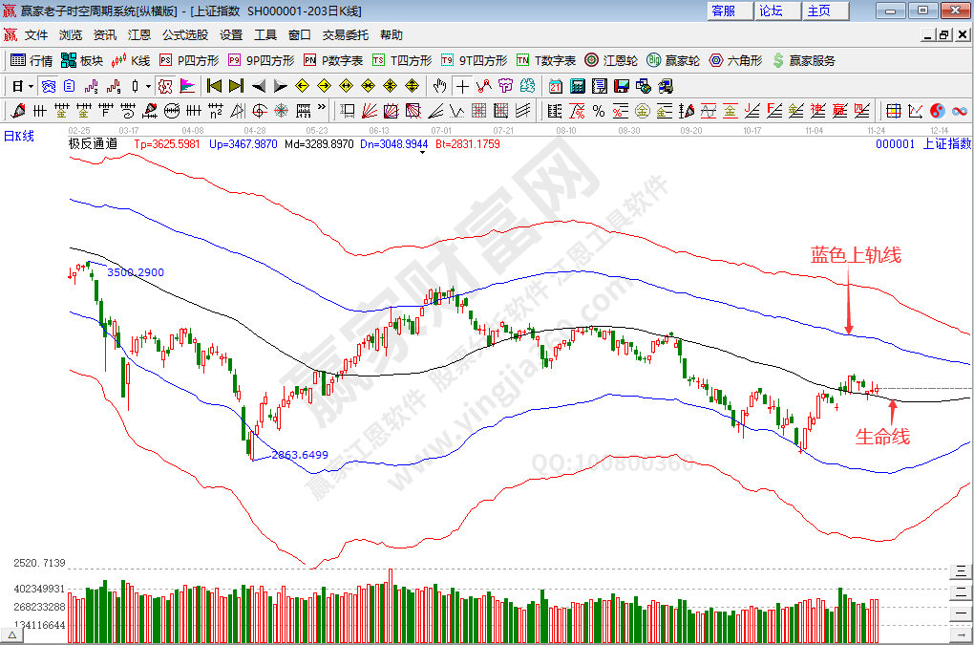The height and width of the screenshot is (645, 974).
Task: Open the T数字表 number table
Action: [546, 60]
